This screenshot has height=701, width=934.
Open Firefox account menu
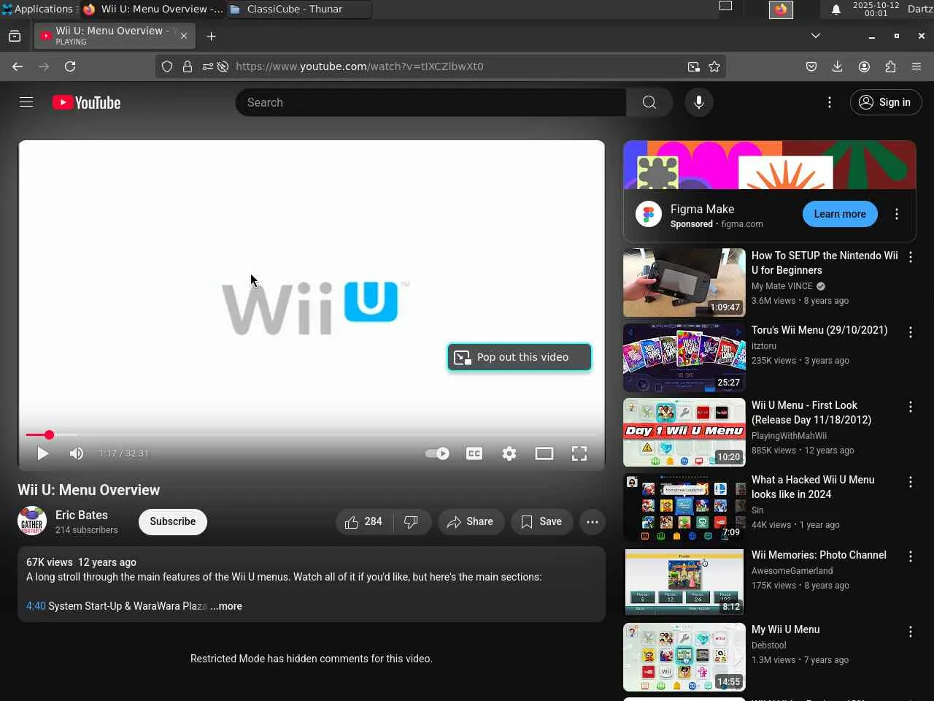(864, 66)
